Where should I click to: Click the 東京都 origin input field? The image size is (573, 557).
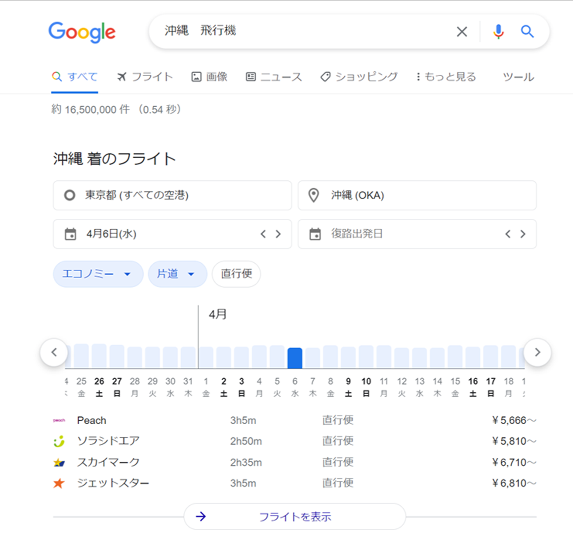pos(172,195)
